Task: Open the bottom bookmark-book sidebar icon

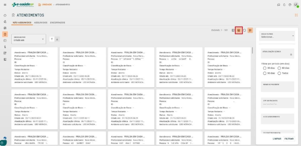Action: coord(5,59)
